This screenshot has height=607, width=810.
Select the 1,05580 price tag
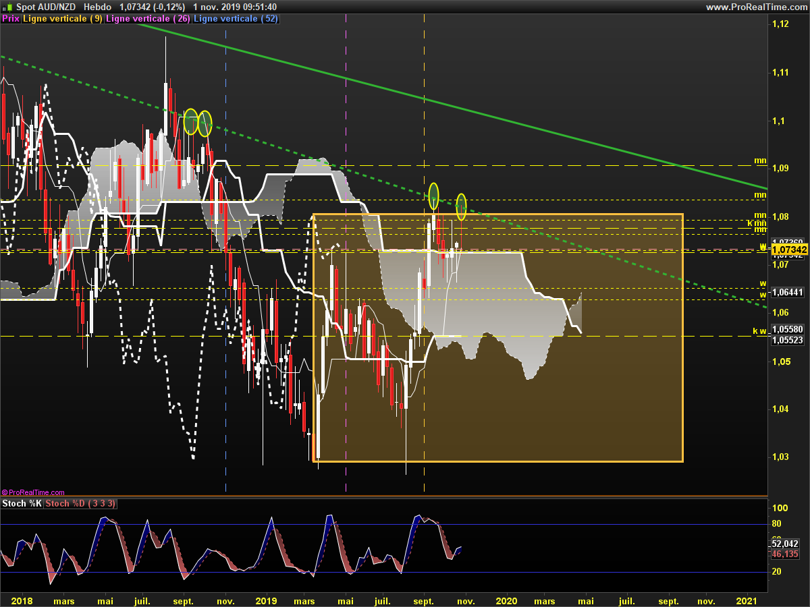(787, 330)
